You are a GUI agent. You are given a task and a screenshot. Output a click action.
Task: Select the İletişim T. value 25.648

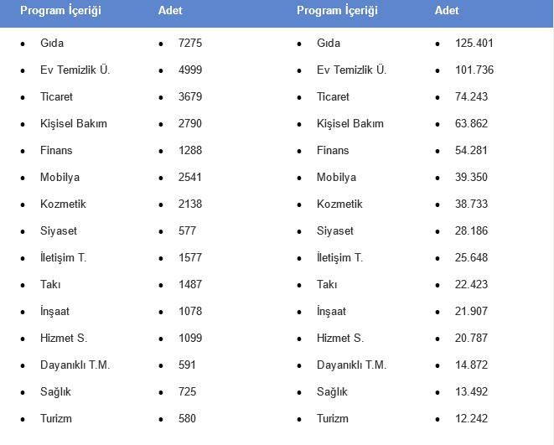click(x=472, y=257)
